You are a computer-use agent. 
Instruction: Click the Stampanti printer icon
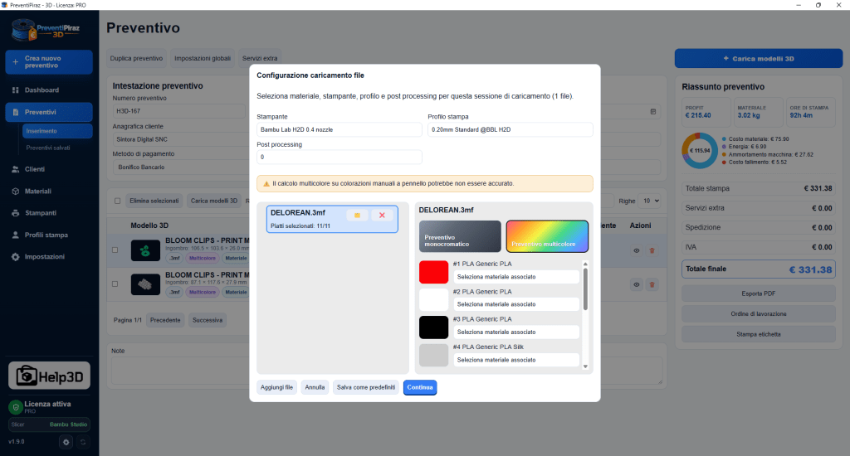(x=15, y=213)
